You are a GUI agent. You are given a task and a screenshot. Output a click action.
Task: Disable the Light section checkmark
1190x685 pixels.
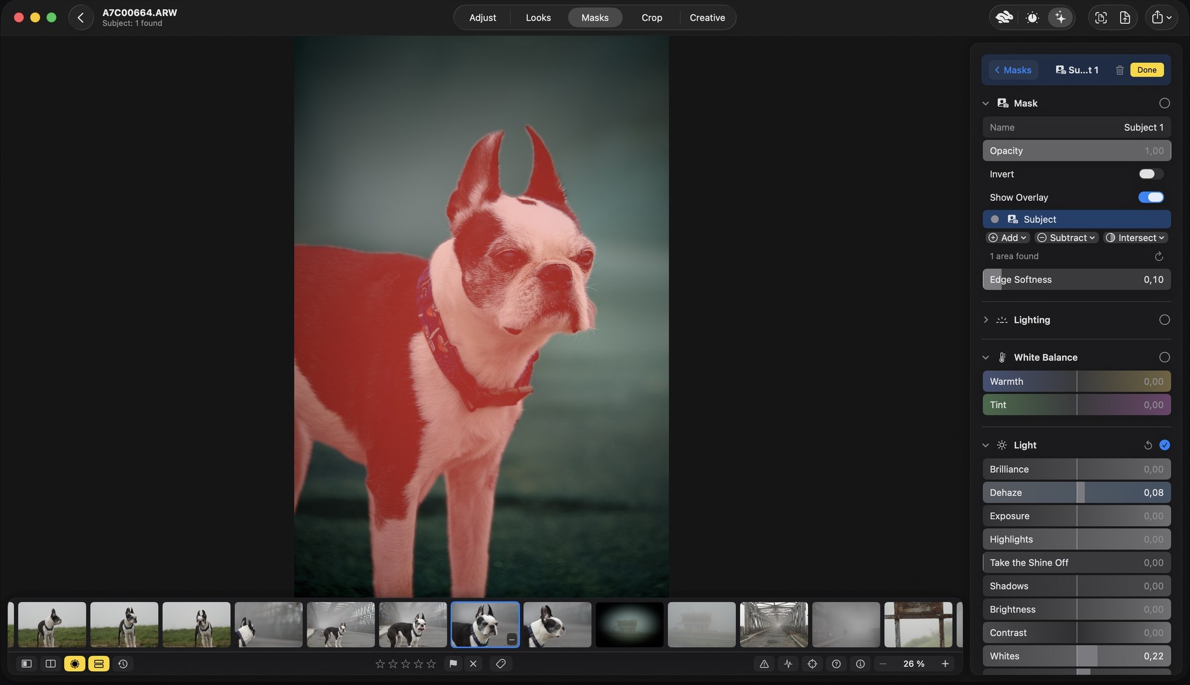(1164, 445)
